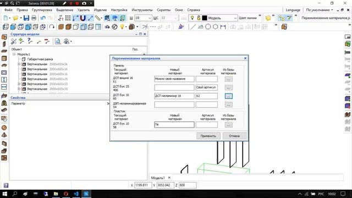352x198 pixels.
Task: Browse material base for ДСП бук 25 row
Action: (229, 87)
